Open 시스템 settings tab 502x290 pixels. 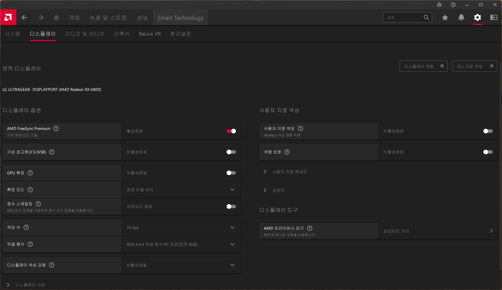tap(12, 34)
